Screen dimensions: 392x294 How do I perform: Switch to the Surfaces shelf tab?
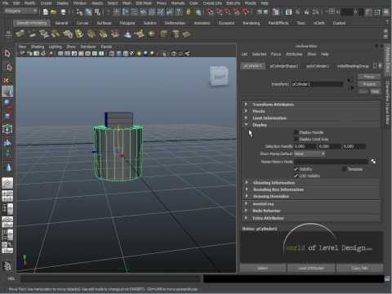pos(104,23)
